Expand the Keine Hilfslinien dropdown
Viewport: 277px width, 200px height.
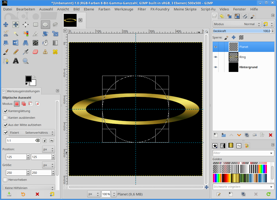tap(29, 188)
